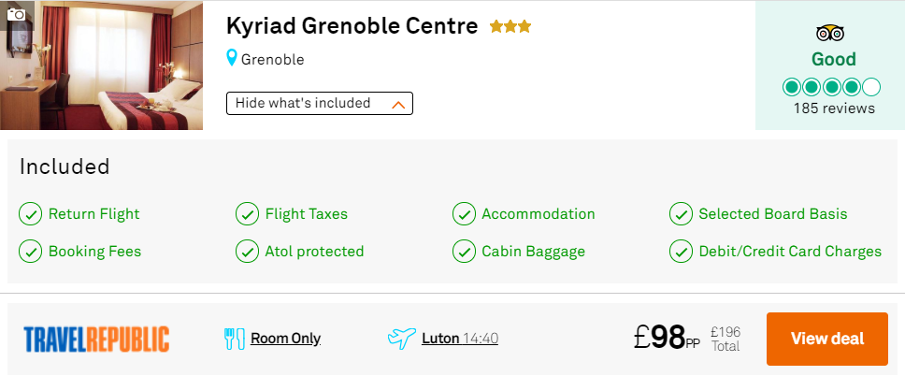Open the camera photo gallery icon
This screenshot has height=376, width=905.
(x=16, y=14)
